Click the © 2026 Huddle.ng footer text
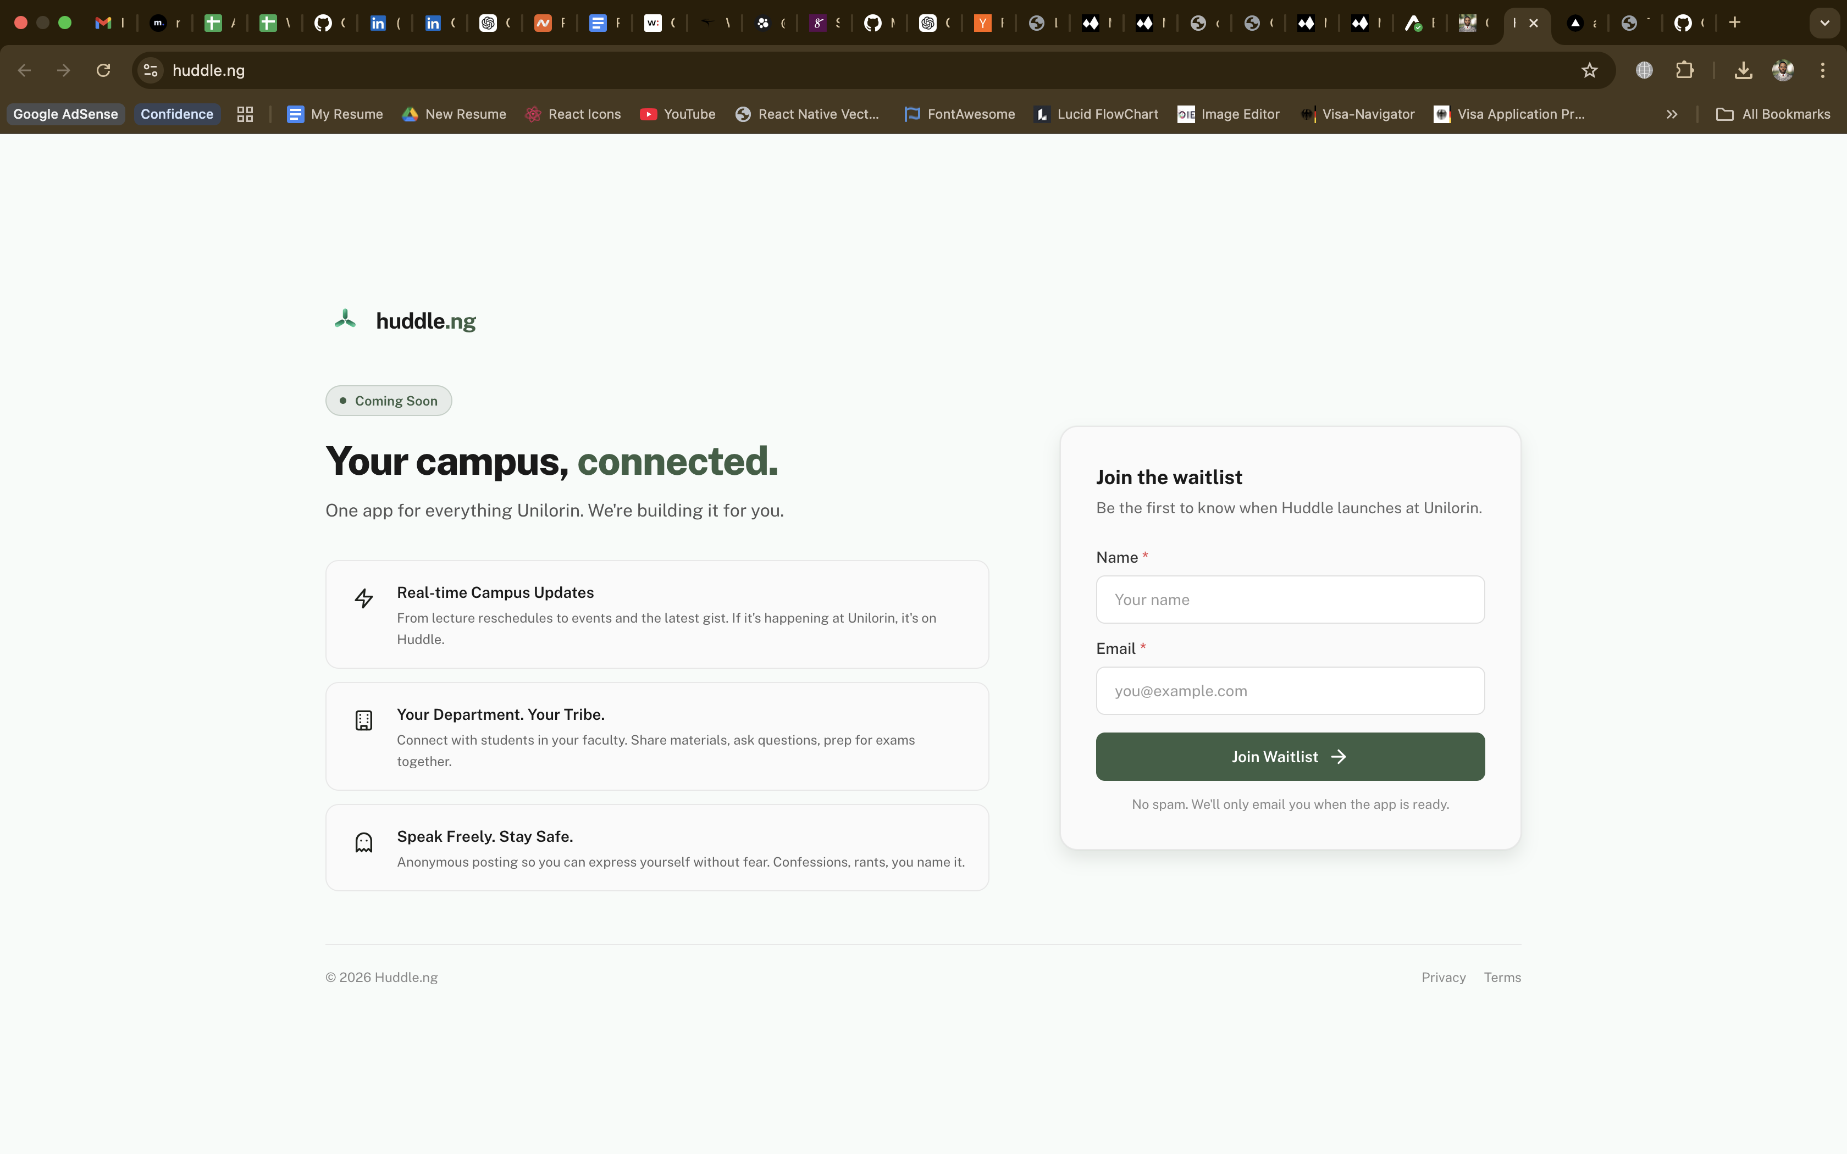Screen dimensions: 1847x1154 [x=381, y=978]
